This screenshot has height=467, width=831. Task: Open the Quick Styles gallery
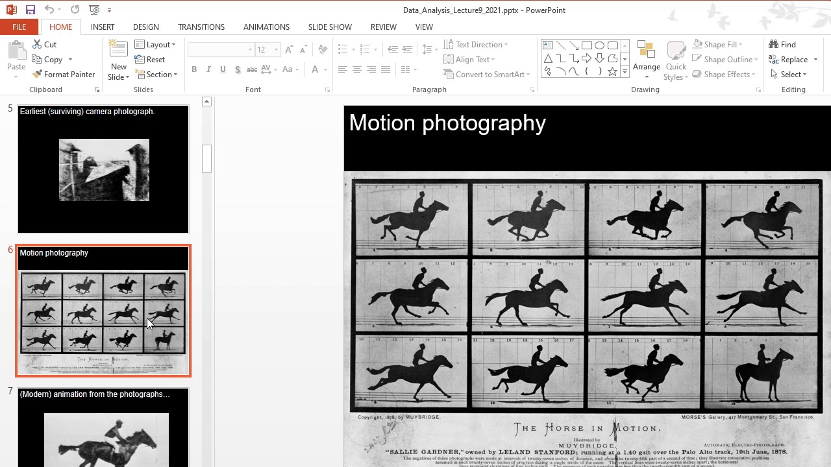[676, 60]
